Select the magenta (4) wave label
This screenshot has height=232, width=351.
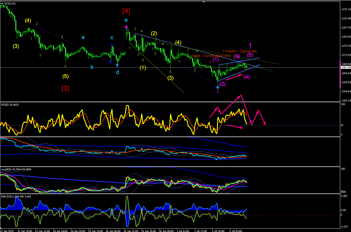247,77
